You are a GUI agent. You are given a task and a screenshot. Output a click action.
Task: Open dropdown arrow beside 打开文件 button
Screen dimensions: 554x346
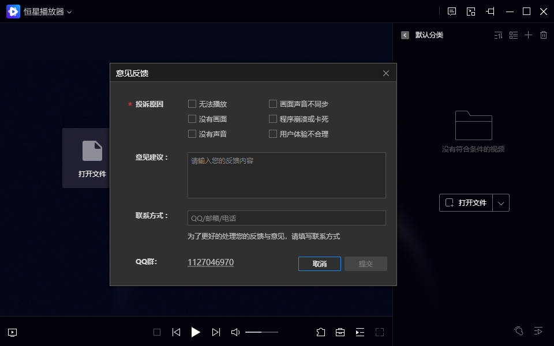pyautogui.click(x=501, y=203)
